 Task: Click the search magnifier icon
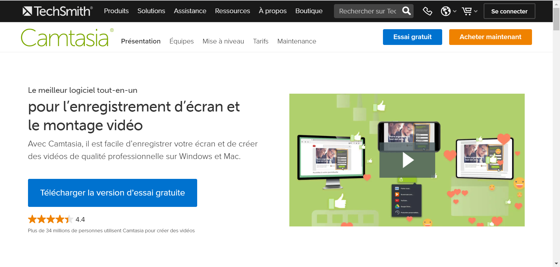click(406, 11)
